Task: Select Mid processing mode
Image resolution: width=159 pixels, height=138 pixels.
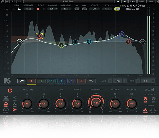Action: point(6,104)
